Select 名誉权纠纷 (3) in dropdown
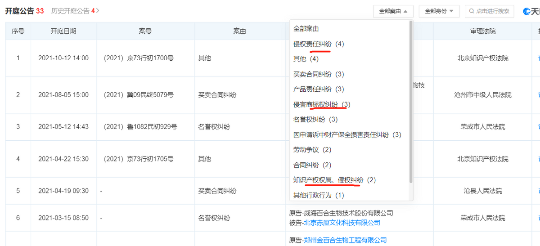540x246 pixels. pyautogui.click(x=315, y=120)
